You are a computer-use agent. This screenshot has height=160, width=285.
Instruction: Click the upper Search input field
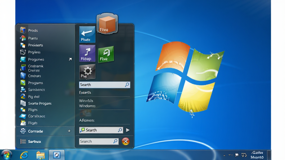(105, 85)
